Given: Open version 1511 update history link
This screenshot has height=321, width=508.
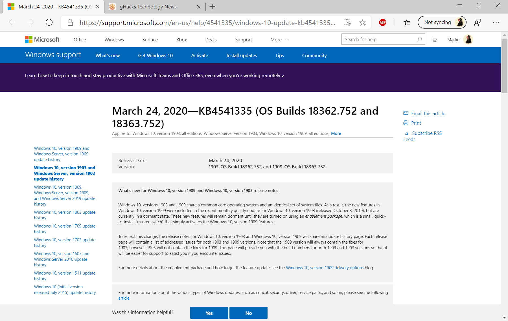Looking at the screenshot, I should [x=64, y=276].
